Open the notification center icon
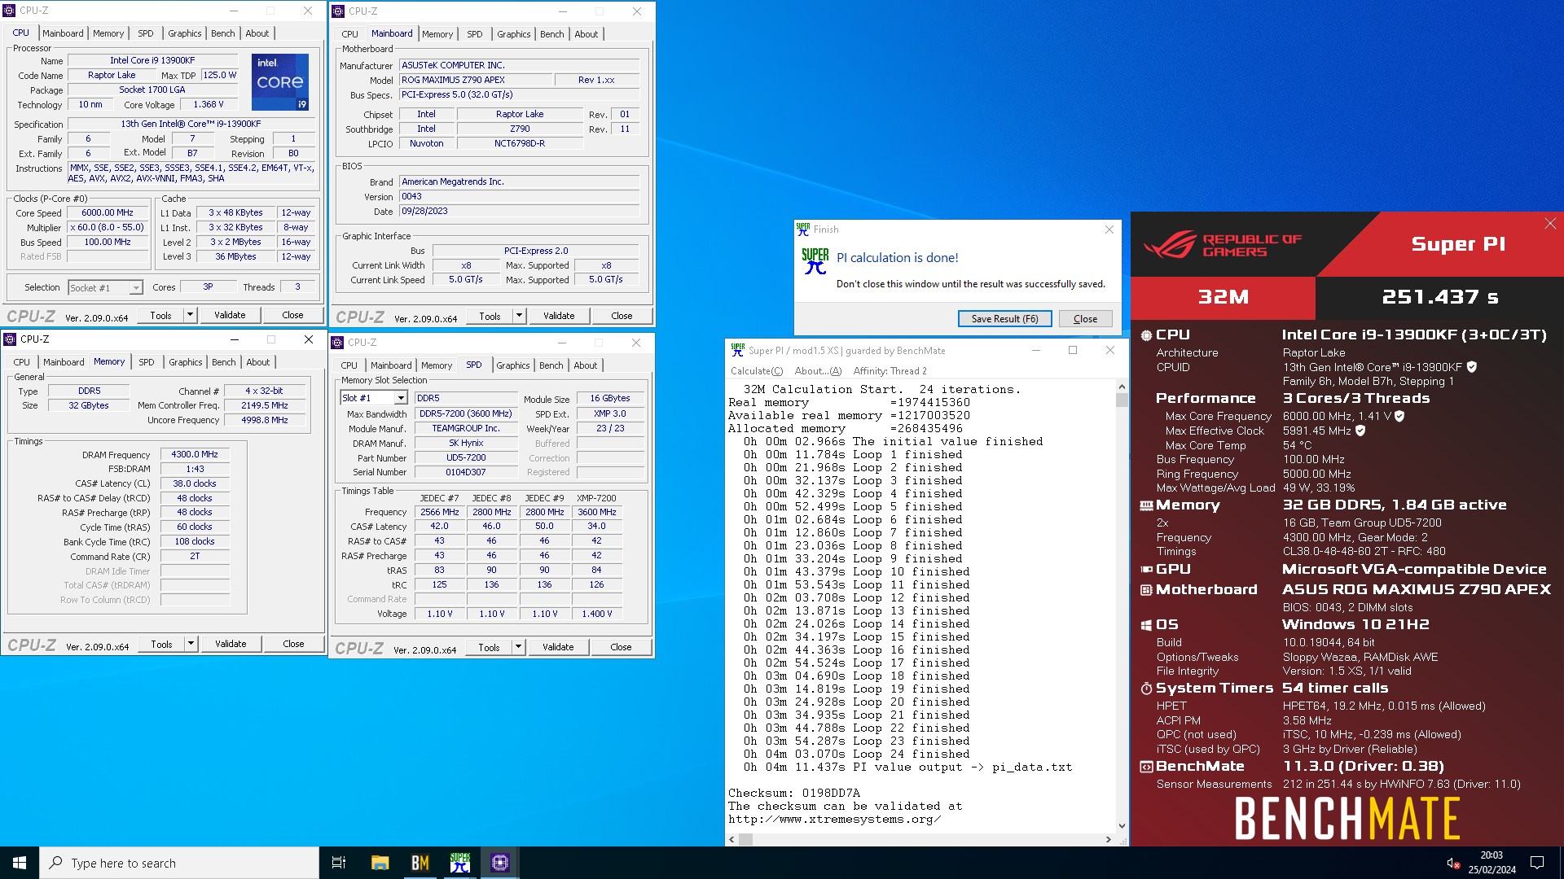This screenshot has height=879, width=1564. [1537, 863]
